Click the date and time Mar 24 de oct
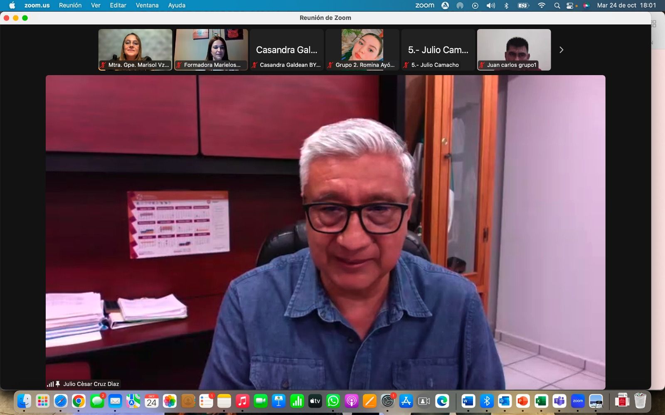This screenshot has width=665, height=415. point(626,5)
